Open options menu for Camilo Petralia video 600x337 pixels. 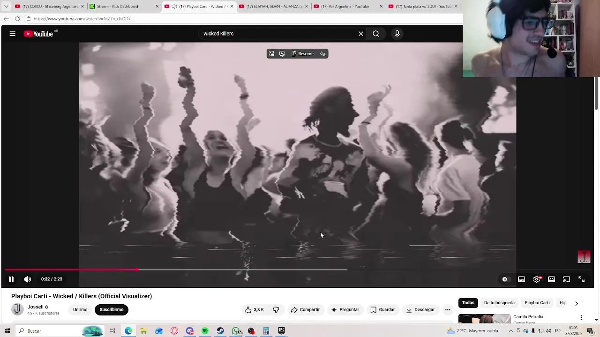pos(581,318)
